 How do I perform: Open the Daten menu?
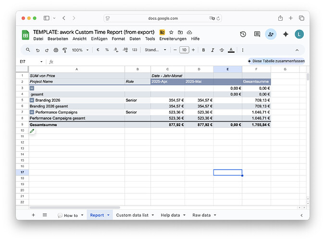tap(135, 39)
